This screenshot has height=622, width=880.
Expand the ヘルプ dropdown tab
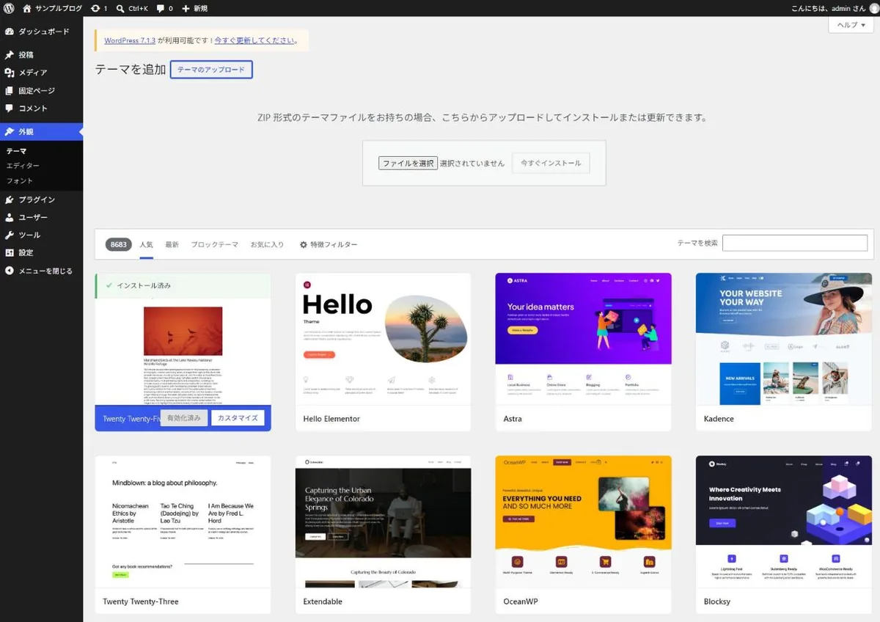click(851, 25)
